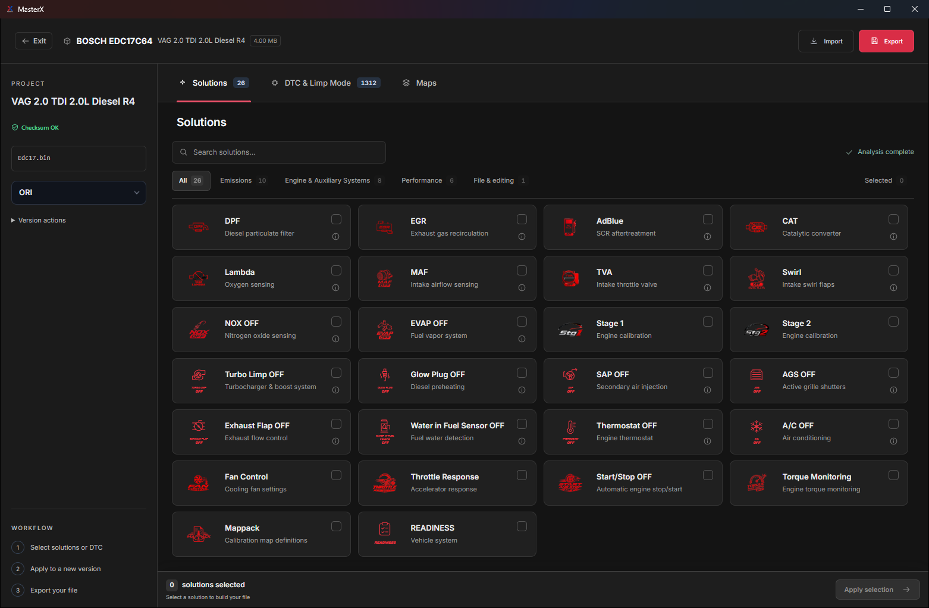Enable the Glow Plug OFF checkbox
This screenshot has height=608, width=929.
[522, 373]
